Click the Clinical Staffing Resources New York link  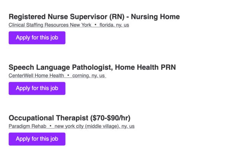click(x=50, y=25)
